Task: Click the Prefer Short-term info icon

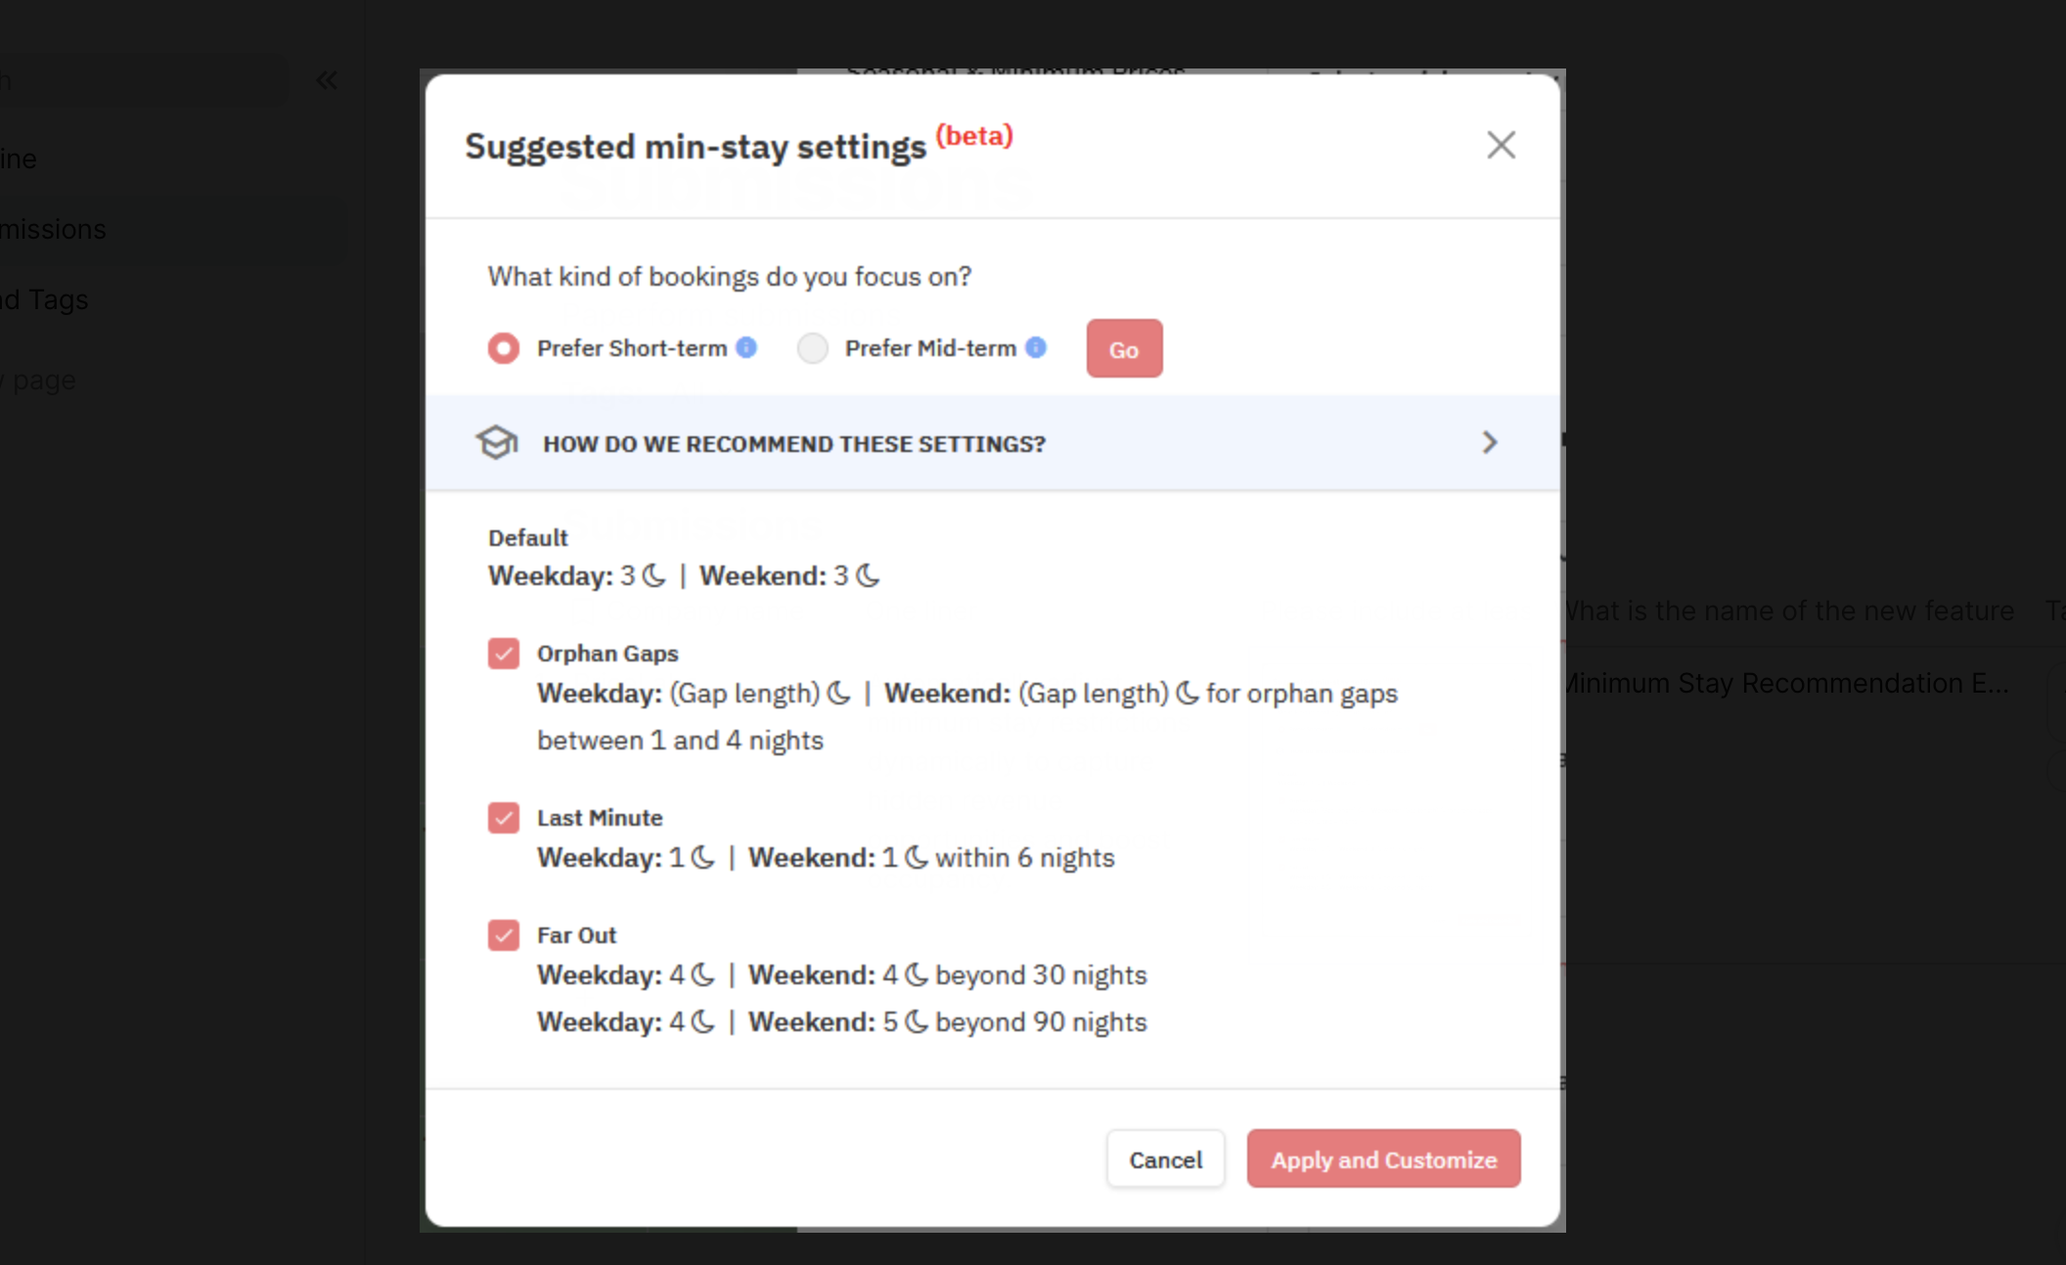Action: (x=746, y=347)
